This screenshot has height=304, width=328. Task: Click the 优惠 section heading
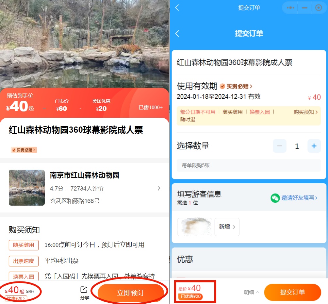click(x=185, y=259)
